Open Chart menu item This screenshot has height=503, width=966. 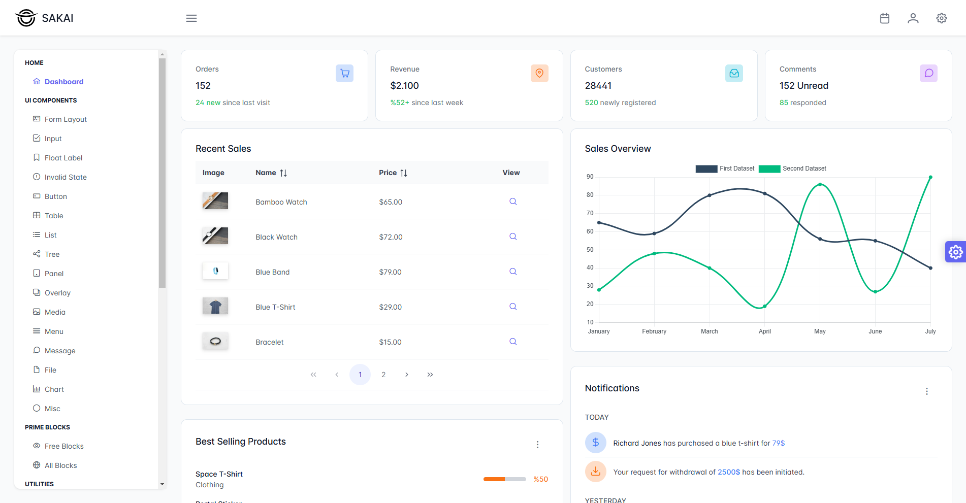tap(48, 389)
